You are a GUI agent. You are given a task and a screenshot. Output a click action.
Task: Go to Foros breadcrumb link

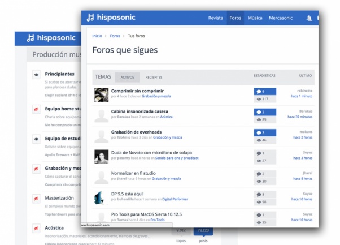[115, 36]
